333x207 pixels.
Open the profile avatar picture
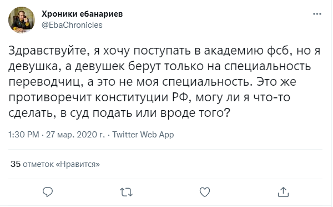22,20
